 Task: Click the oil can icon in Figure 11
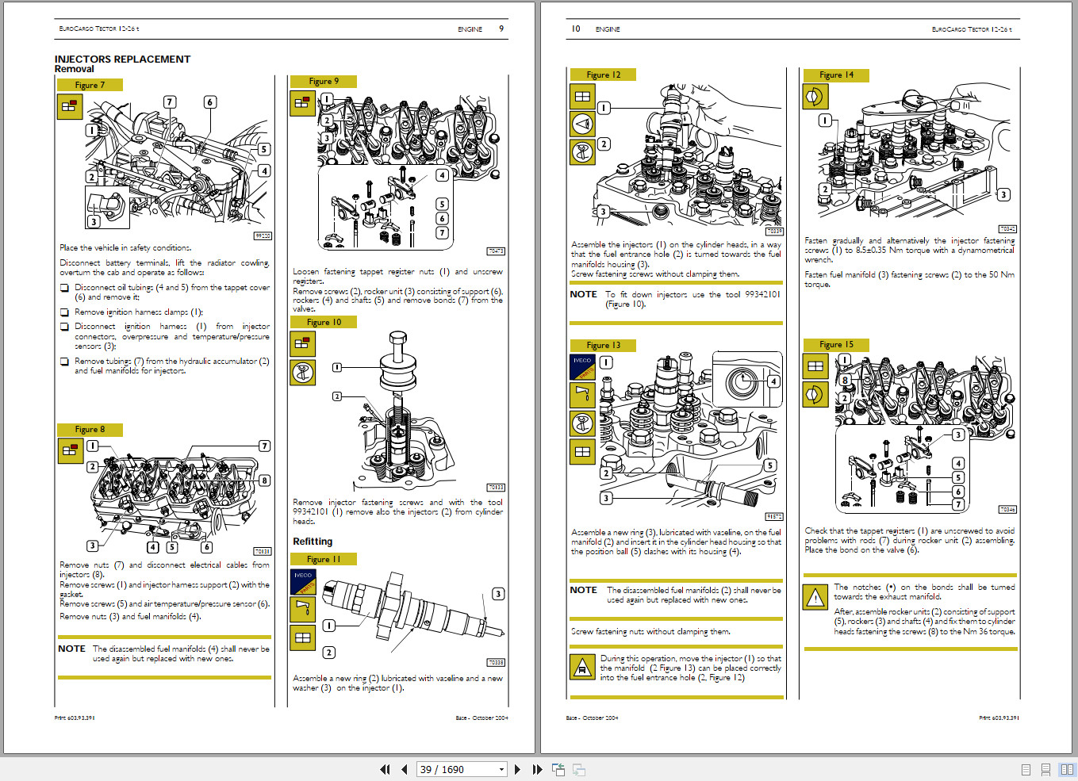click(x=302, y=609)
